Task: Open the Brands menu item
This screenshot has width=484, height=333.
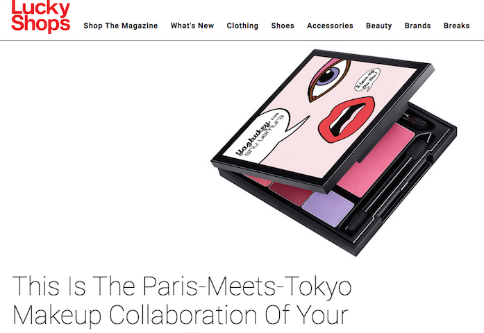Action: pos(417,26)
